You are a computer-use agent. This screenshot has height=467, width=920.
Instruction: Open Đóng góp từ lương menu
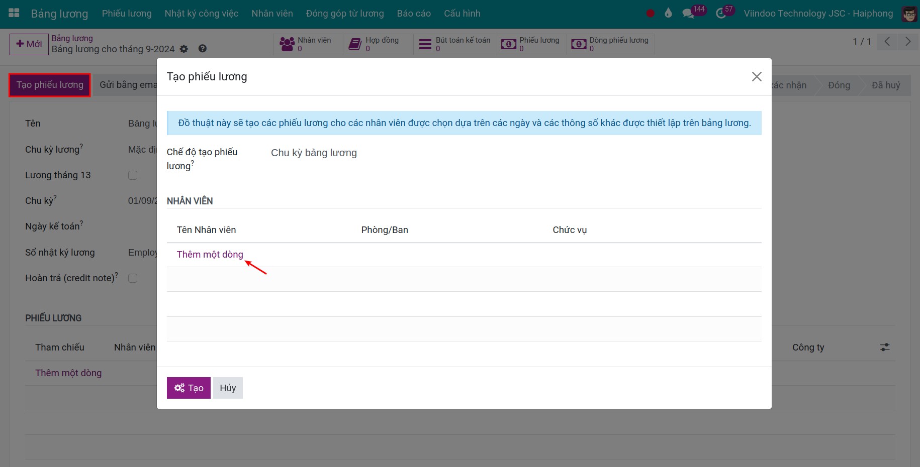pyautogui.click(x=345, y=14)
